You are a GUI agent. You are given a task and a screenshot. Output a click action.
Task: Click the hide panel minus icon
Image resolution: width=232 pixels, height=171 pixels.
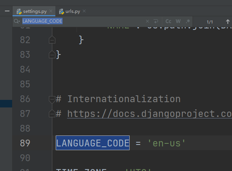point(7,11)
